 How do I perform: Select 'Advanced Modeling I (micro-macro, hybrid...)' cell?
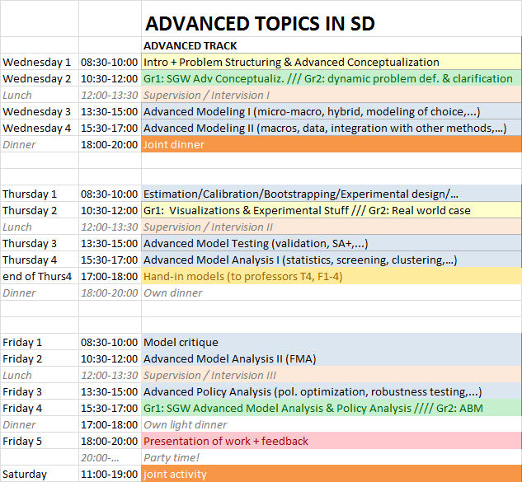(332, 111)
